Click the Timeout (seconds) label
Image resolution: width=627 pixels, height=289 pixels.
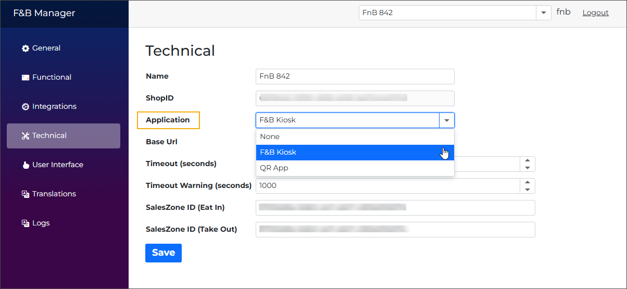[x=181, y=164]
